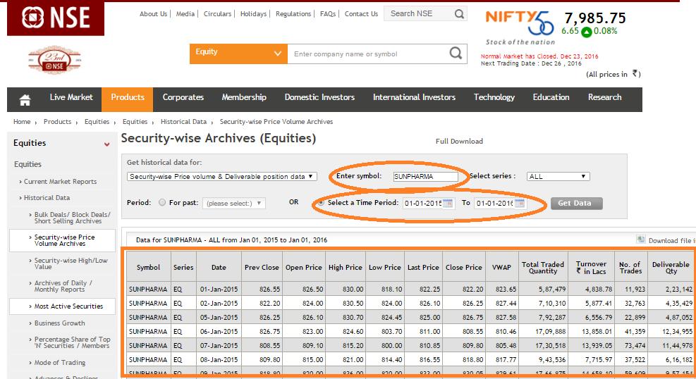Collapse the Equities sidebar section chevron
The width and height of the screenshot is (696, 379).
pyautogui.click(x=106, y=144)
